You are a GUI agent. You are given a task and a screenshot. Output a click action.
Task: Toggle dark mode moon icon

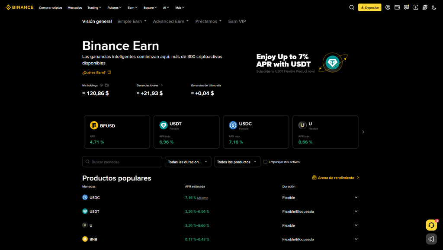(x=434, y=7)
